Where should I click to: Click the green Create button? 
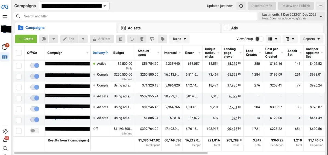26,39
